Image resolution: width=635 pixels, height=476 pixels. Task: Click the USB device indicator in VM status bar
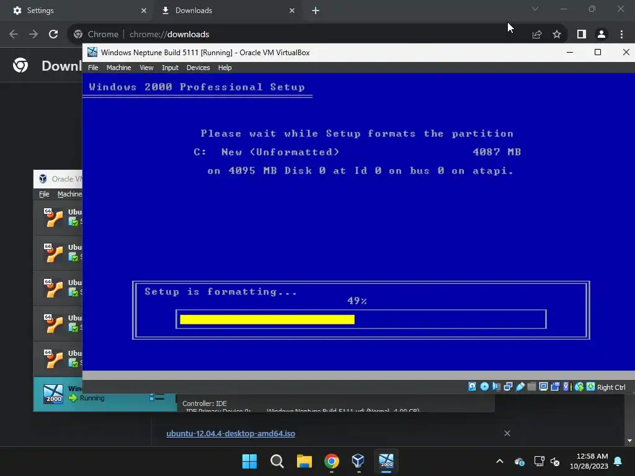point(520,387)
